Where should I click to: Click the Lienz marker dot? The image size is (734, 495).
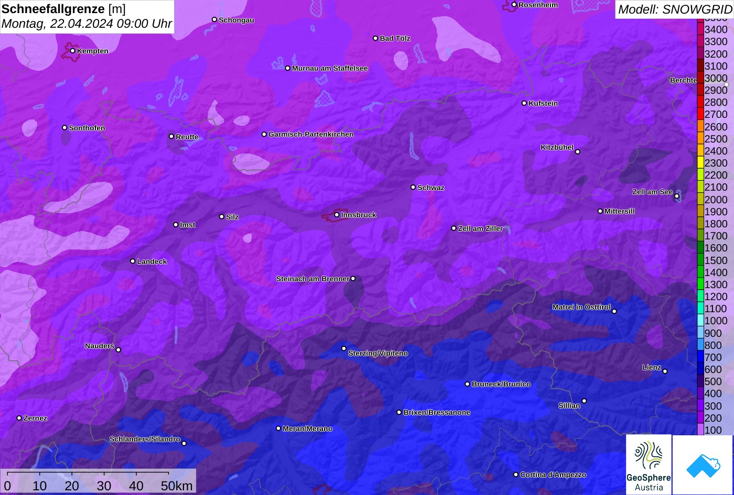[x=665, y=371]
